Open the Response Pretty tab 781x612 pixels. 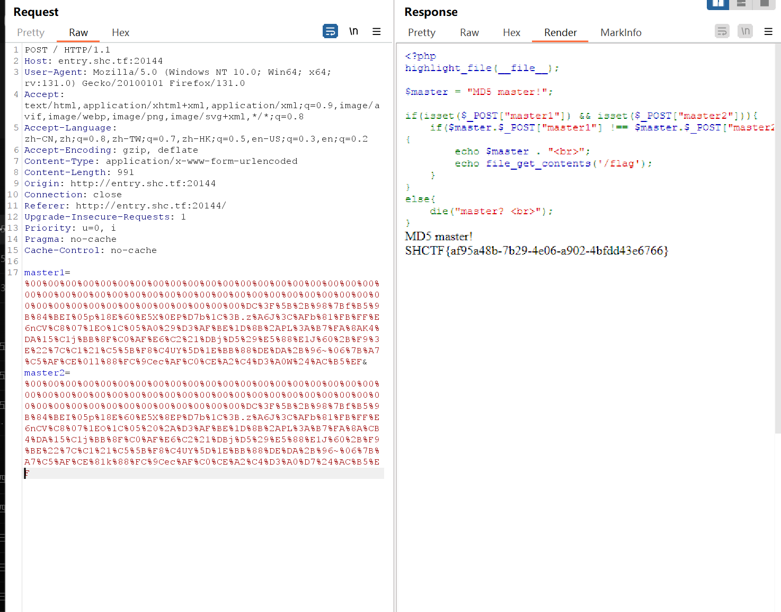click(x=421, y=33)
